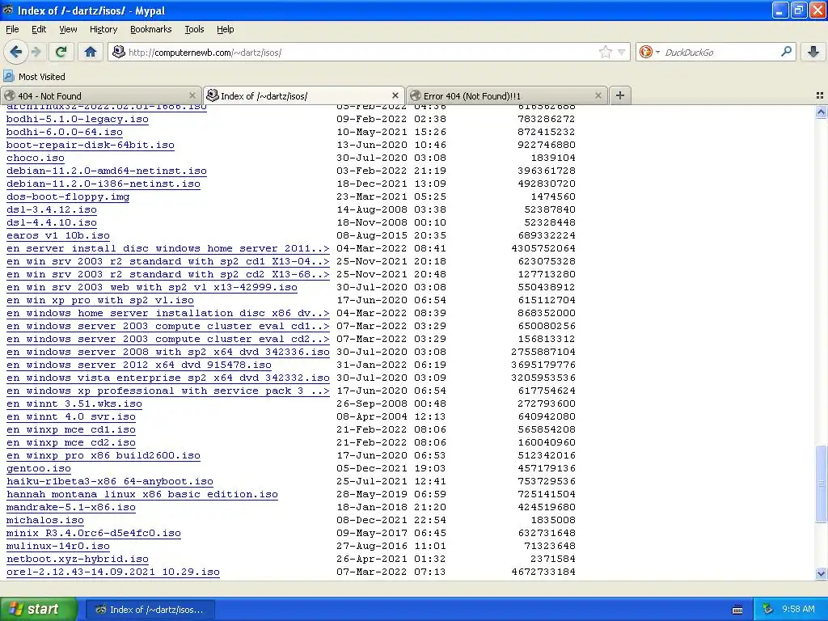Image resolution: width=828 pixels, height=621 pixels.
Task: Open orel-2.12.43-14.09.2021_10.29.iso link
Action: point(113,572)
